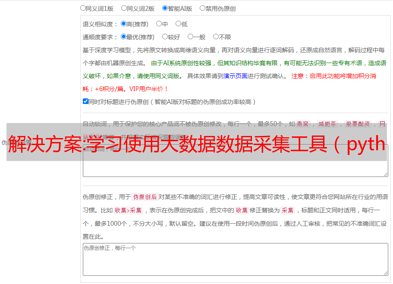The height and width of the screenshot is (284, 393).
Task: Grab the 自动锁词 textarea resize handle
Action: 386,174
